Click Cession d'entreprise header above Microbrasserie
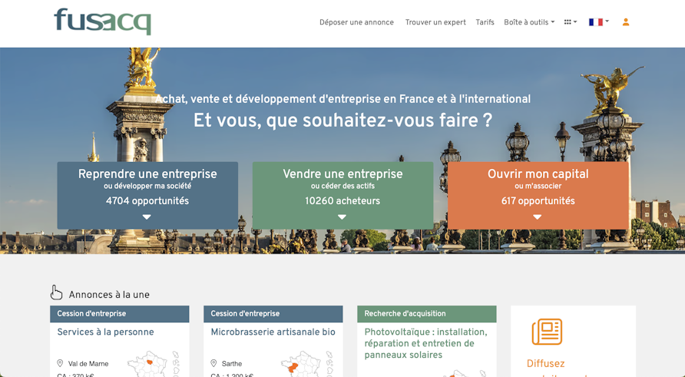The width and height of the screenshot is (685, 377). 273,314
